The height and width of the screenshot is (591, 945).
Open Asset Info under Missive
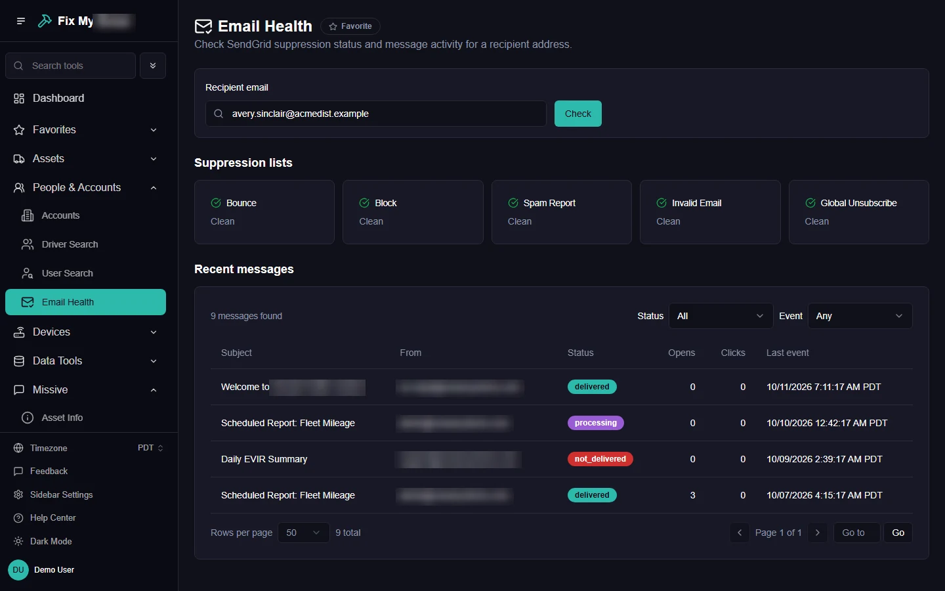(85, 418)
